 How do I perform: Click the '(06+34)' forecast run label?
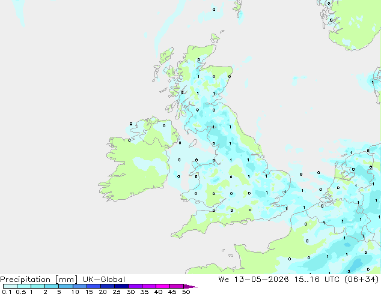[x=362, y=280]
